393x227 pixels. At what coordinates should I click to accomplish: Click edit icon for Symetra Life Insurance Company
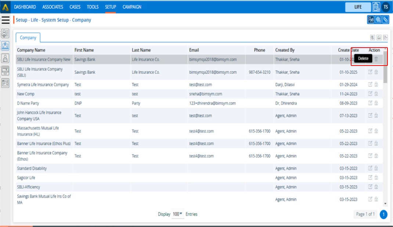point(370,85)
